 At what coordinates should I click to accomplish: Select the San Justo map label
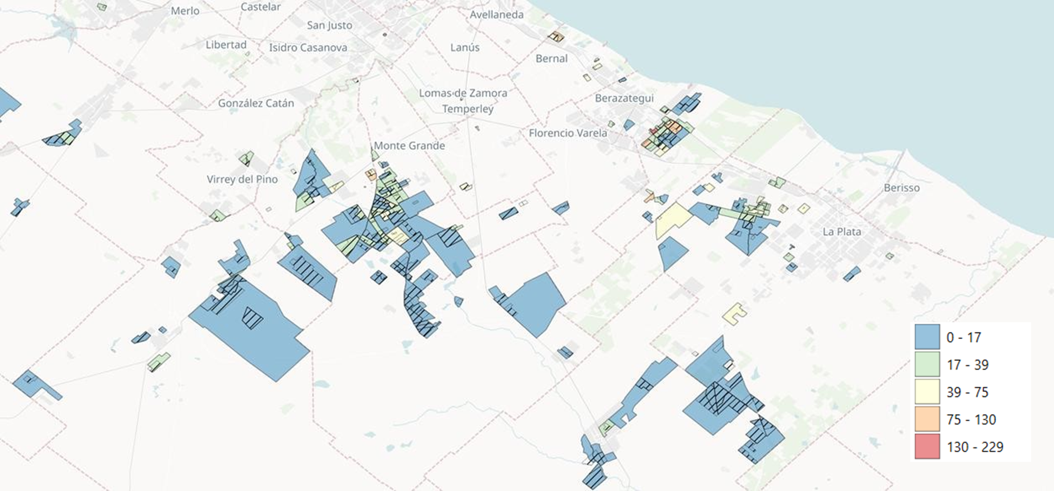(329, 25)
